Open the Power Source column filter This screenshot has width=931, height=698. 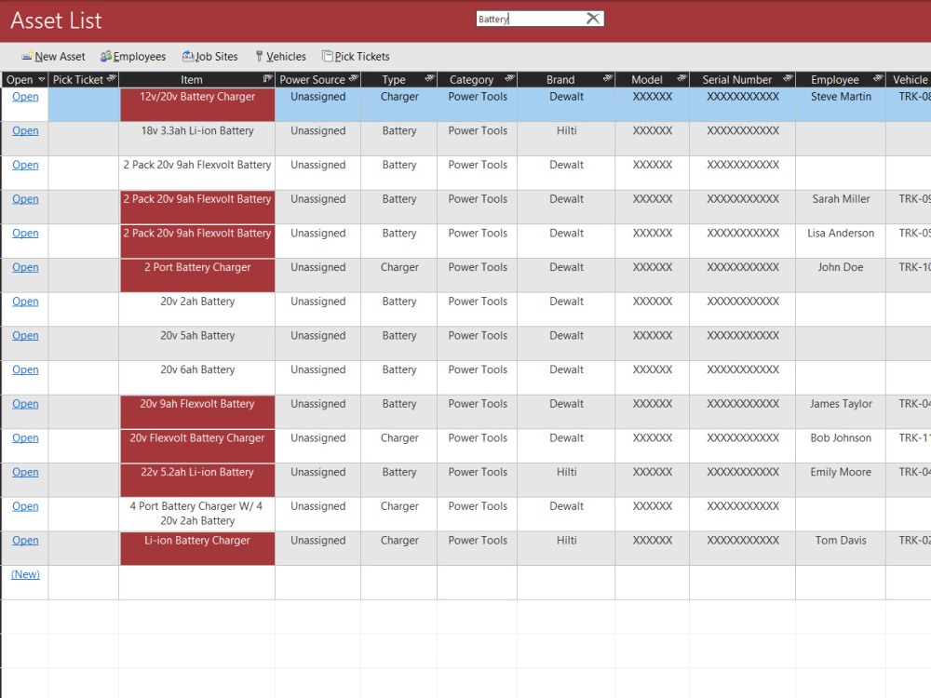(354, 78)
